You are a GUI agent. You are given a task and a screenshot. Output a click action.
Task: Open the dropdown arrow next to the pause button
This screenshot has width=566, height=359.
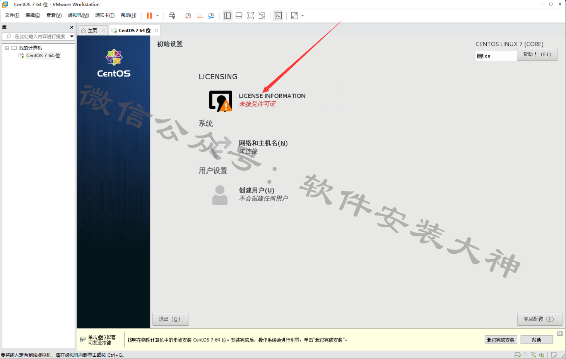click(x=157, y=15)
